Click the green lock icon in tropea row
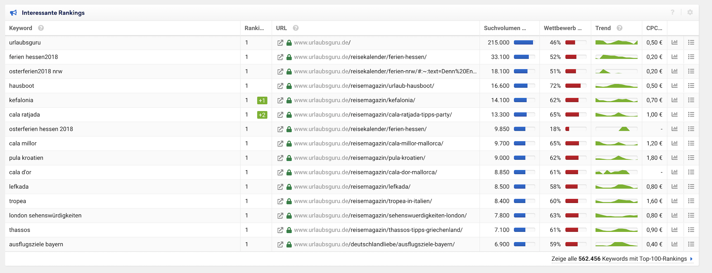This screenshot has height=273, width=712. (289, 201)
